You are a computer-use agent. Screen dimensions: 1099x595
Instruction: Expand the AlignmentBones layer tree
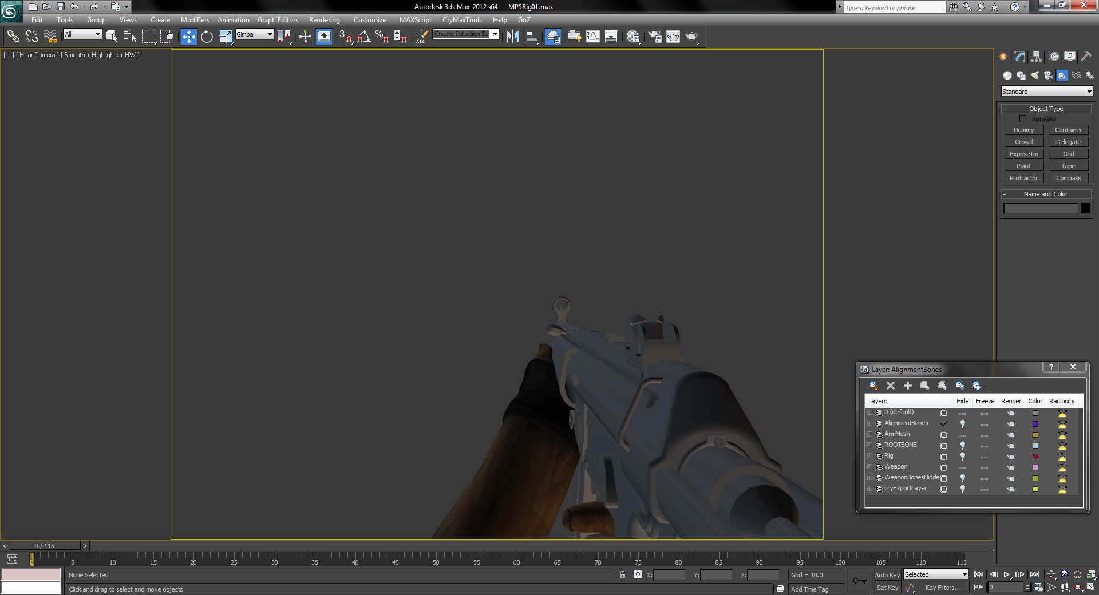click(x=869, y=423)
